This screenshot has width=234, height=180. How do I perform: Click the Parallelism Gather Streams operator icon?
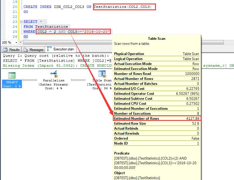[54, 74]
